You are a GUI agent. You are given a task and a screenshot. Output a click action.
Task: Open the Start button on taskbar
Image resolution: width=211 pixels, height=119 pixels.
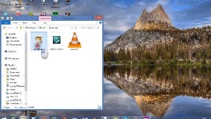click(4, 118)
